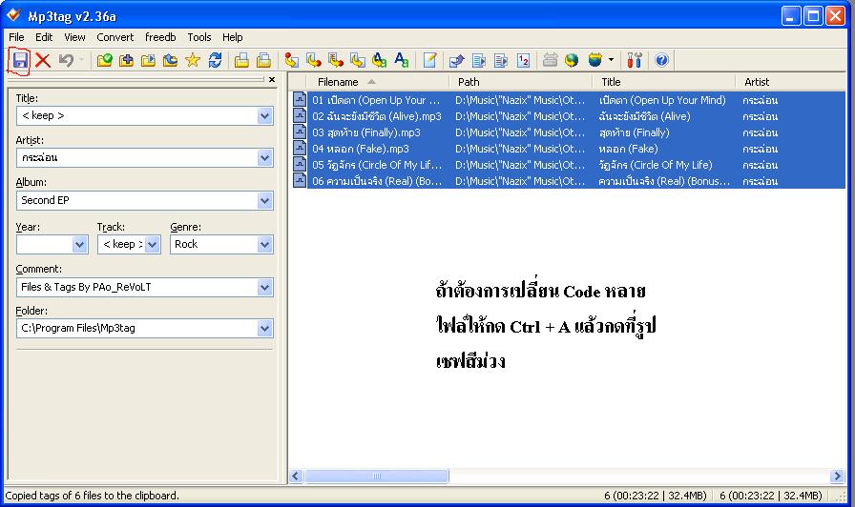The width and height of the screenshot is (855, 507).
Task: Click the title cell 'ความเป็นจริง (Real) (Bonus...'
Action: (x=664, y=181)
